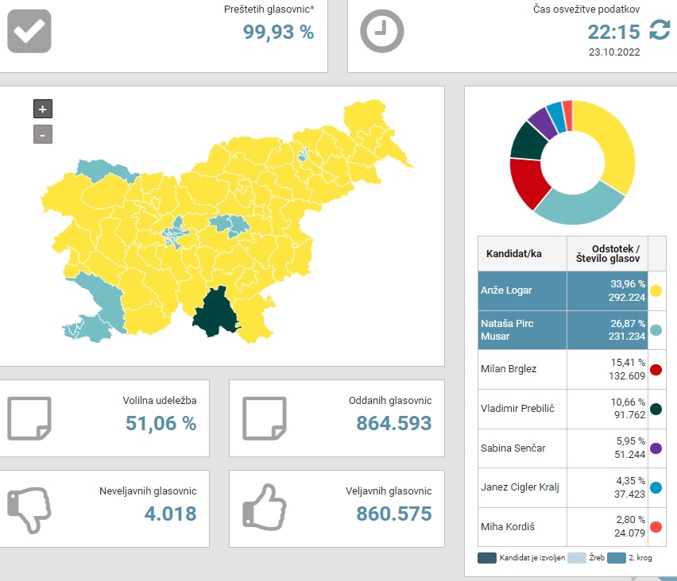Click the clock icon for update time
Screen dimensions: 677x581
click(x=382, y=32)
